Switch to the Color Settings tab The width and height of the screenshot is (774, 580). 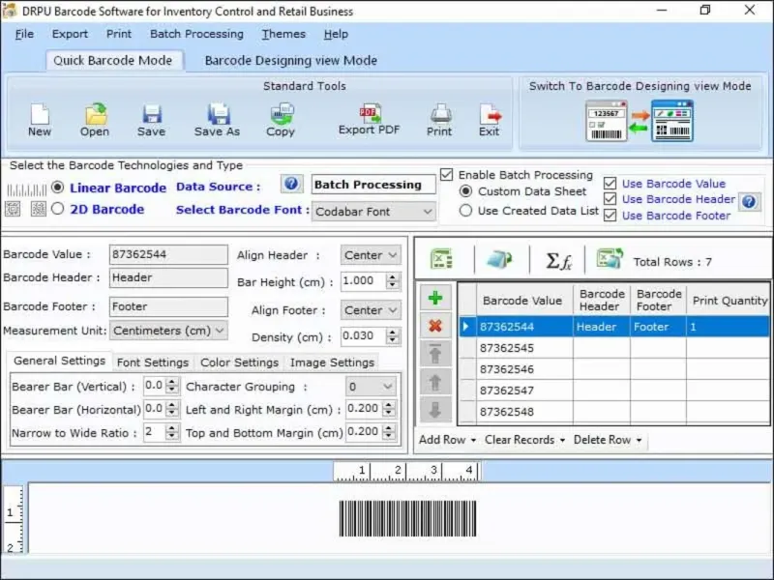(x=238, y=362)
